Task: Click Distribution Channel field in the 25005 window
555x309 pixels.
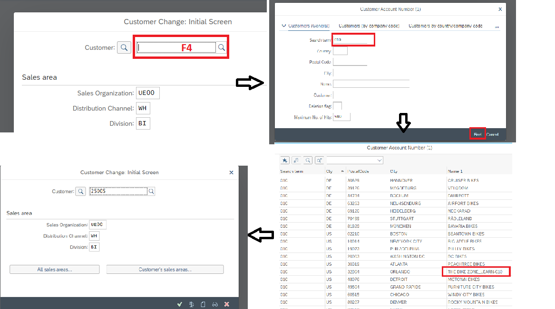Action: tap(94, 236)
